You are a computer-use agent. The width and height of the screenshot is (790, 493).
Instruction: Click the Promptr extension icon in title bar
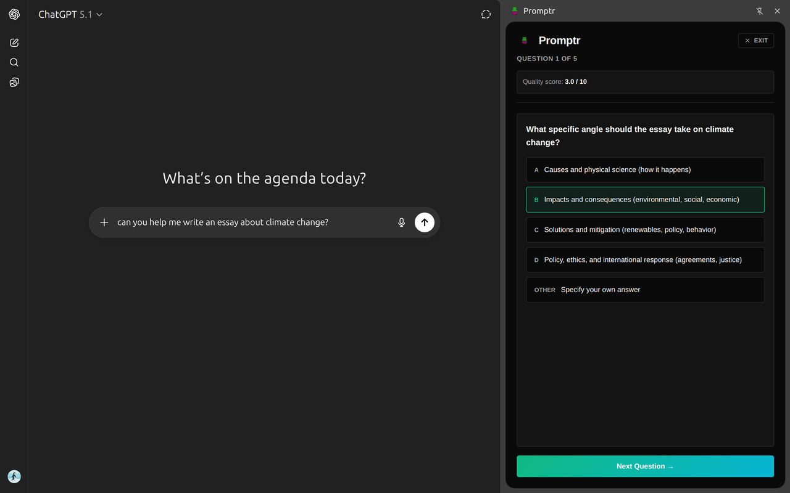pyautogui.click(x=515, y=10)
